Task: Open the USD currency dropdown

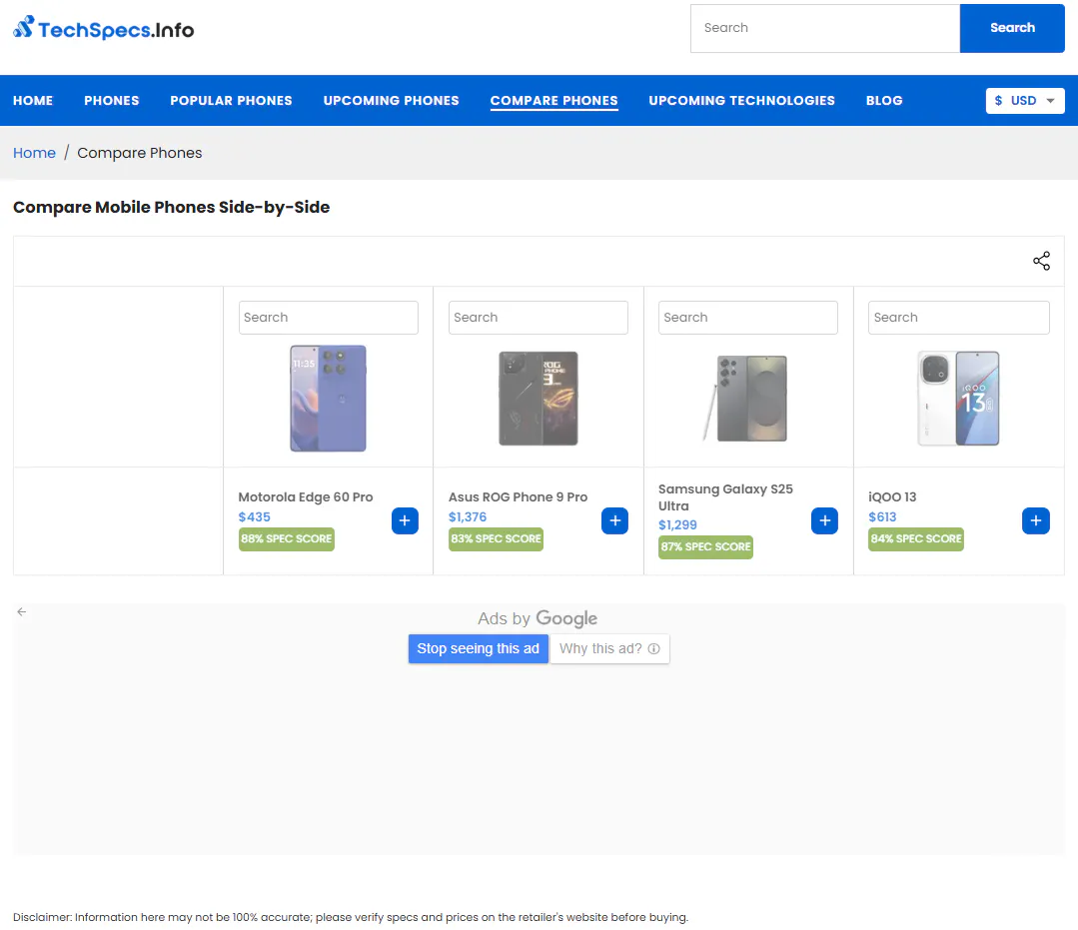Action: 1024,101
